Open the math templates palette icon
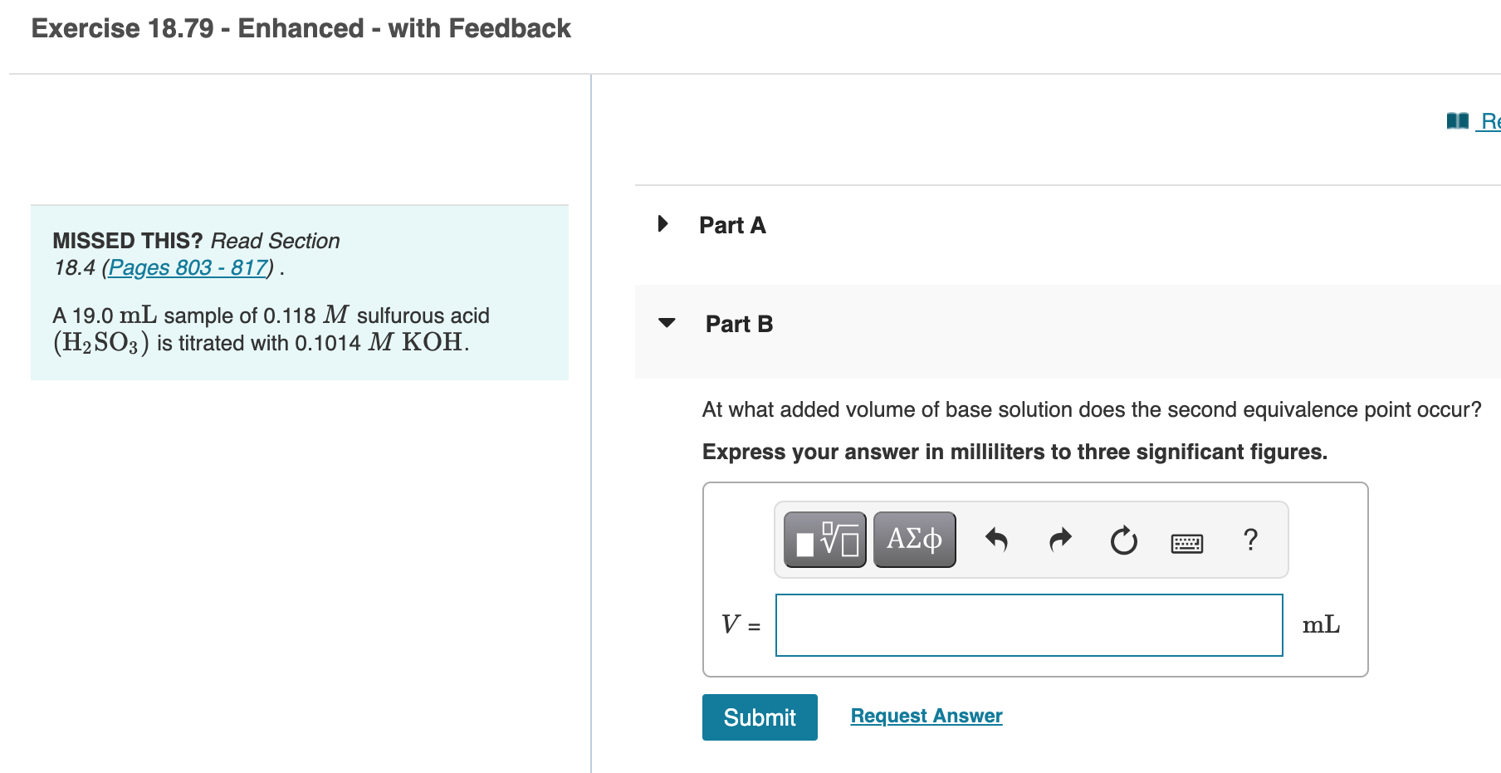 click(x=824, y=539)
